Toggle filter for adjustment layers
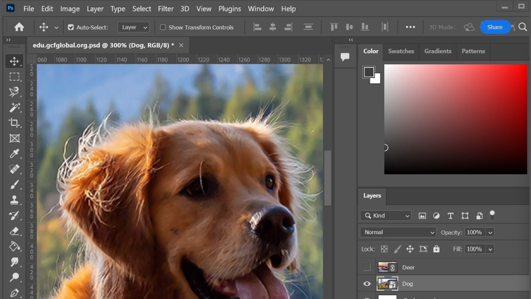The height and width of the screenshot is (299, 531). point(436,216)
